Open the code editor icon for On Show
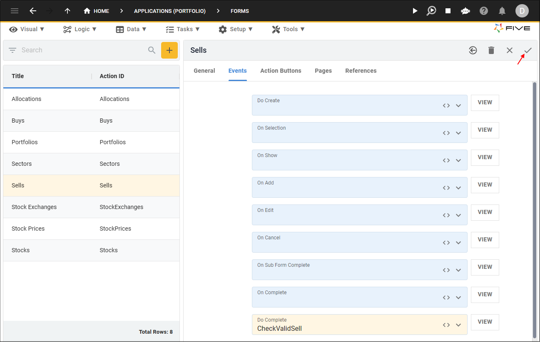Screen dimensions: 540x342 pos(446,160)
